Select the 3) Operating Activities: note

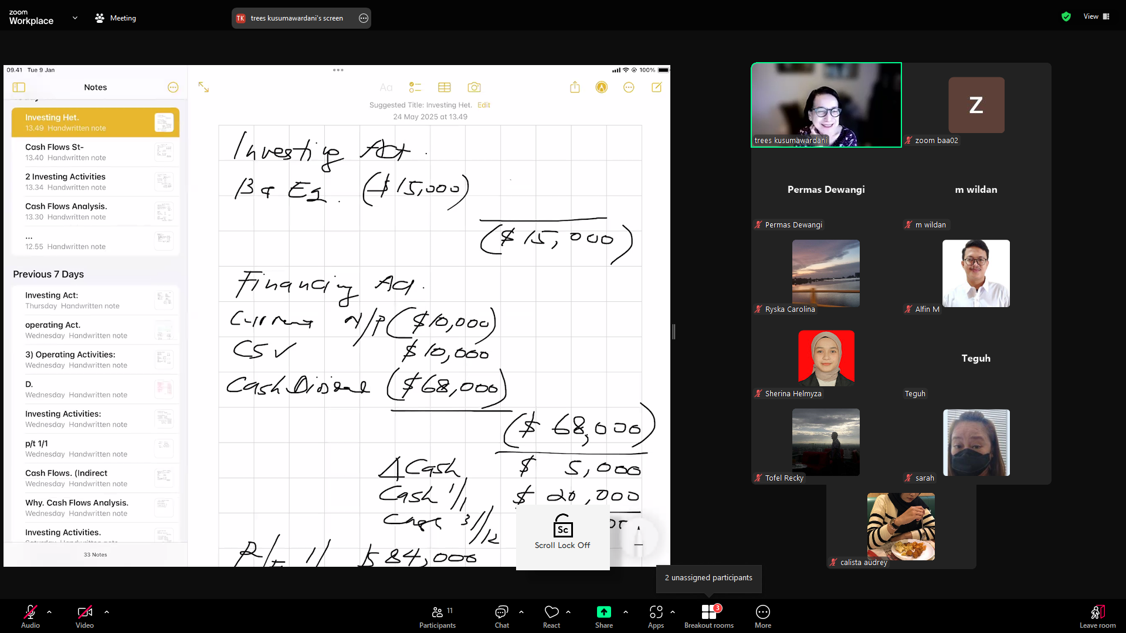click(x=96, y=359)
